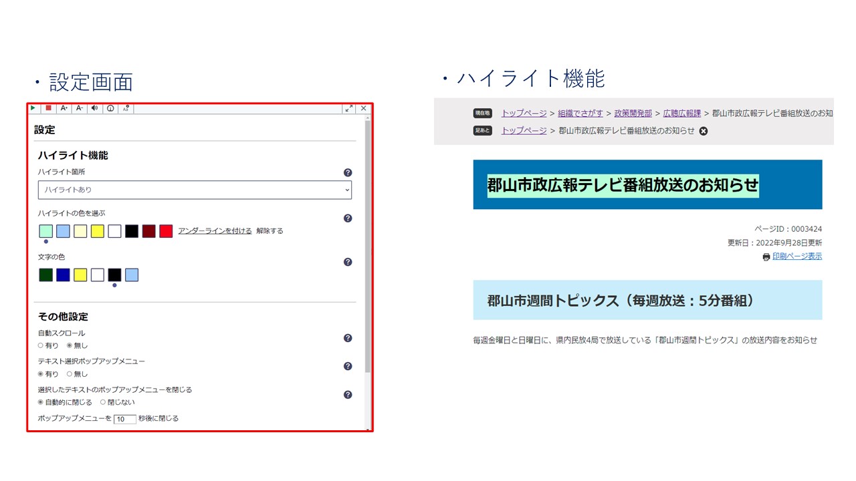Click アンダーラインを付ける link

(x=215, y=231)
